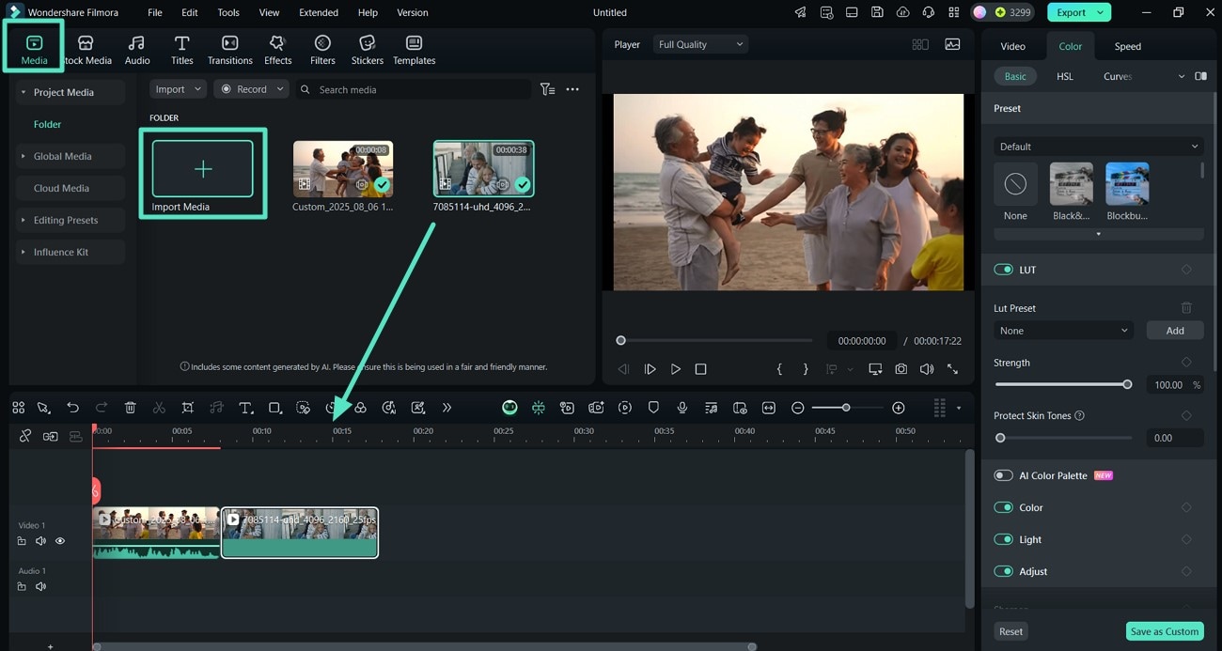Open the Extended menu
The image size is (1222, 651).
[319, 12]
